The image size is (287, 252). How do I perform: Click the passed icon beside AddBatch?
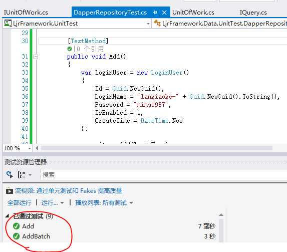[17, 236]
